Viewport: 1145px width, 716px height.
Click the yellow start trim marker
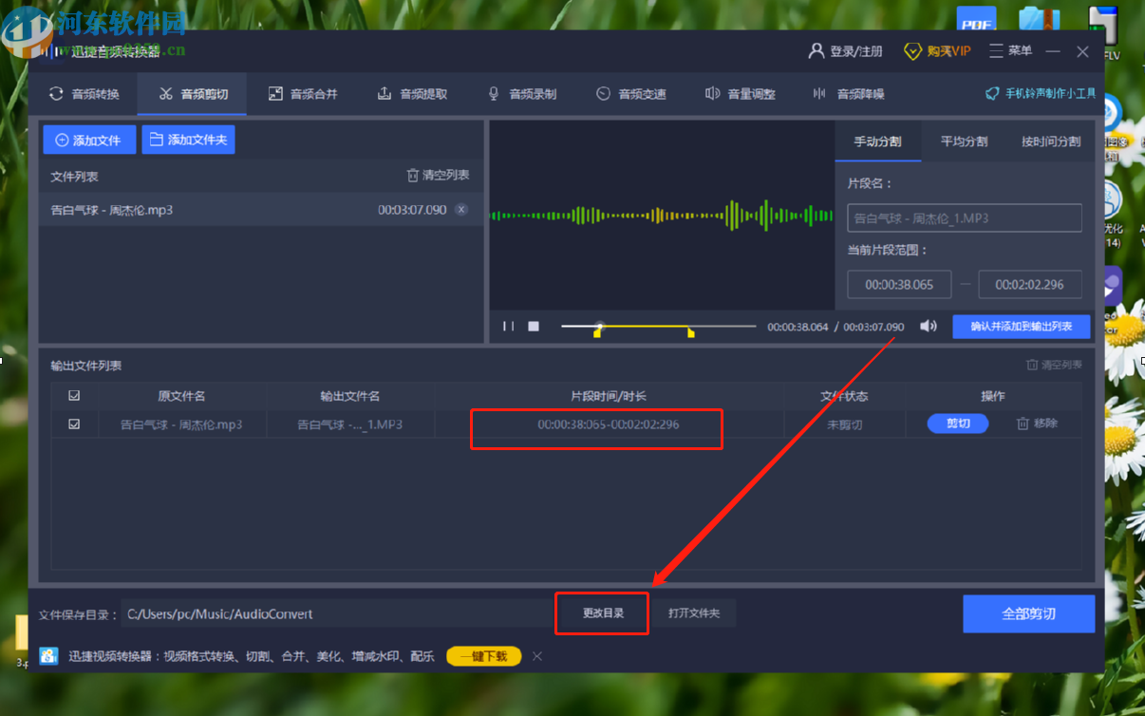(x=597, y=332)
